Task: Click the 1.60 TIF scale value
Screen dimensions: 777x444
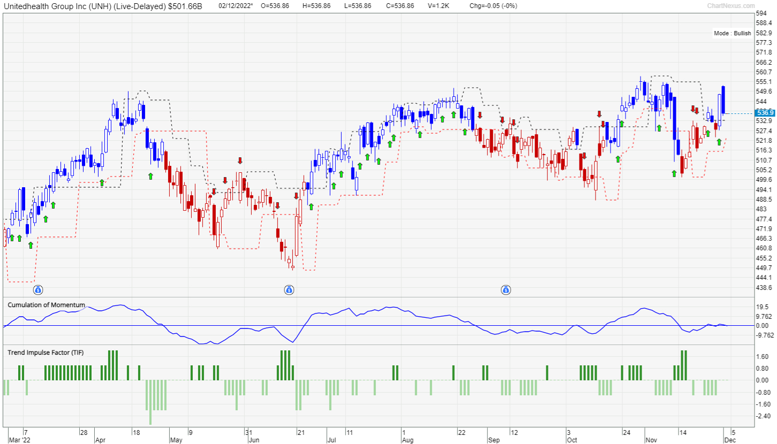Action: (x=761, y=357)
